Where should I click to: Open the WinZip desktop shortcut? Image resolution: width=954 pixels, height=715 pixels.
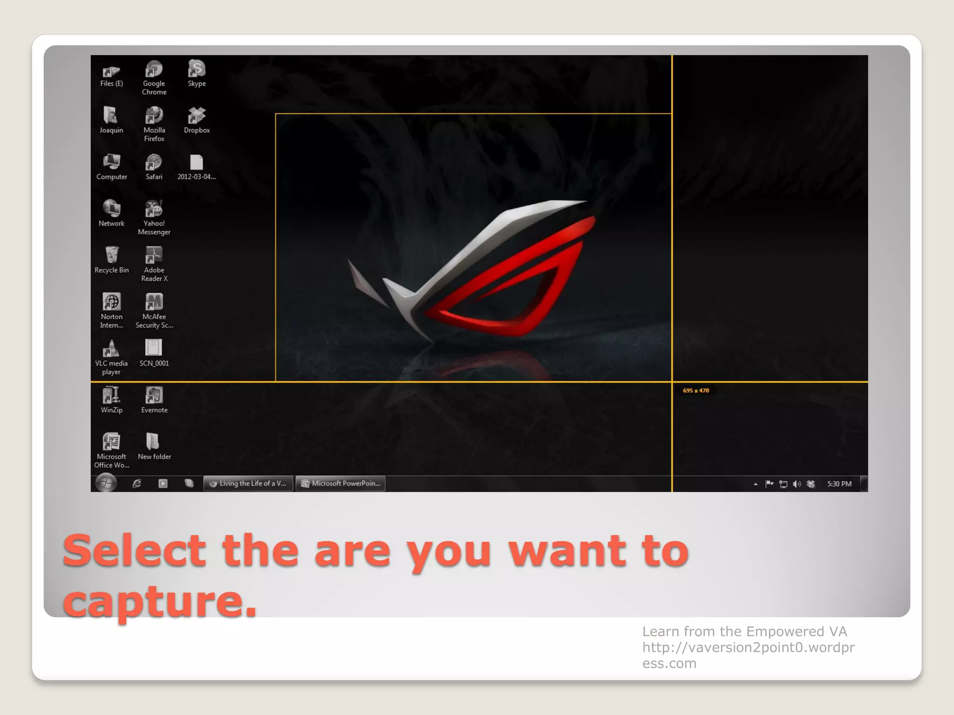pyautogui.click(x=111, y=400)
